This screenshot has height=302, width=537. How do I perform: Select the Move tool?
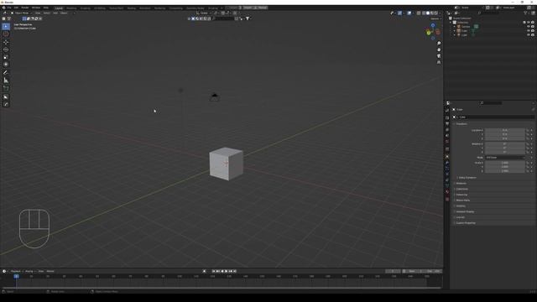pos(6,42)
